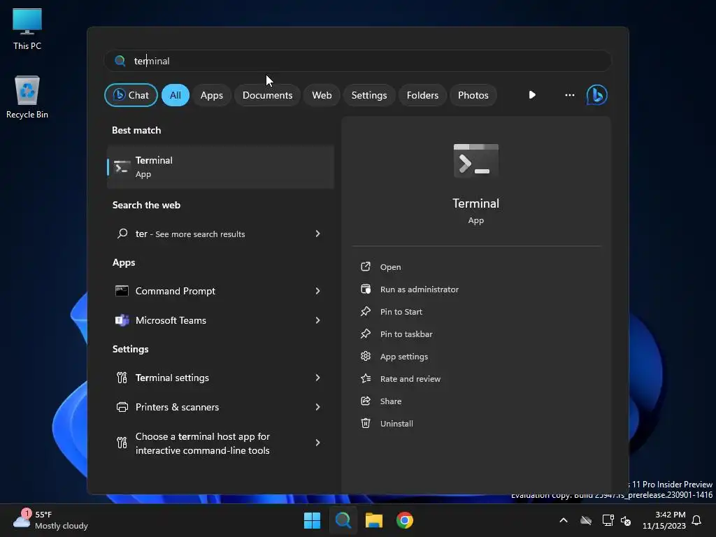Screen dimensions: 716x537
Task: Click the Terminal settings tools icon
Action: (x=122, y=378)
